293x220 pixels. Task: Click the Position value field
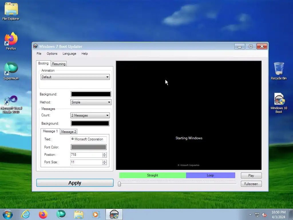86,155
